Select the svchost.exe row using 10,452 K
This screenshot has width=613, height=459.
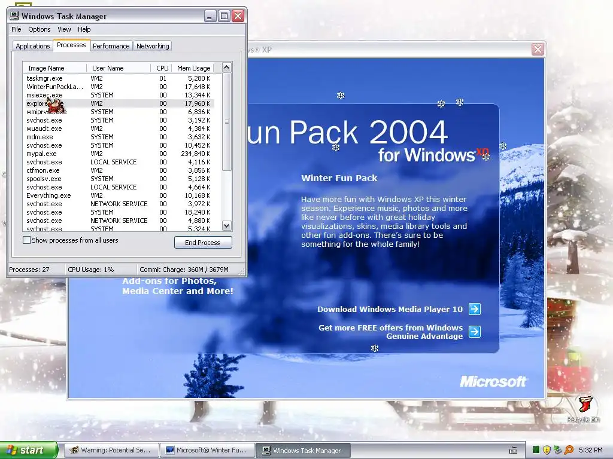(119, 145)
